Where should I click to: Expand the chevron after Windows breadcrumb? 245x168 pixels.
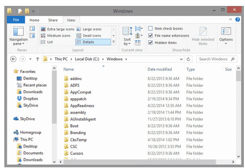tap(126, 59)
